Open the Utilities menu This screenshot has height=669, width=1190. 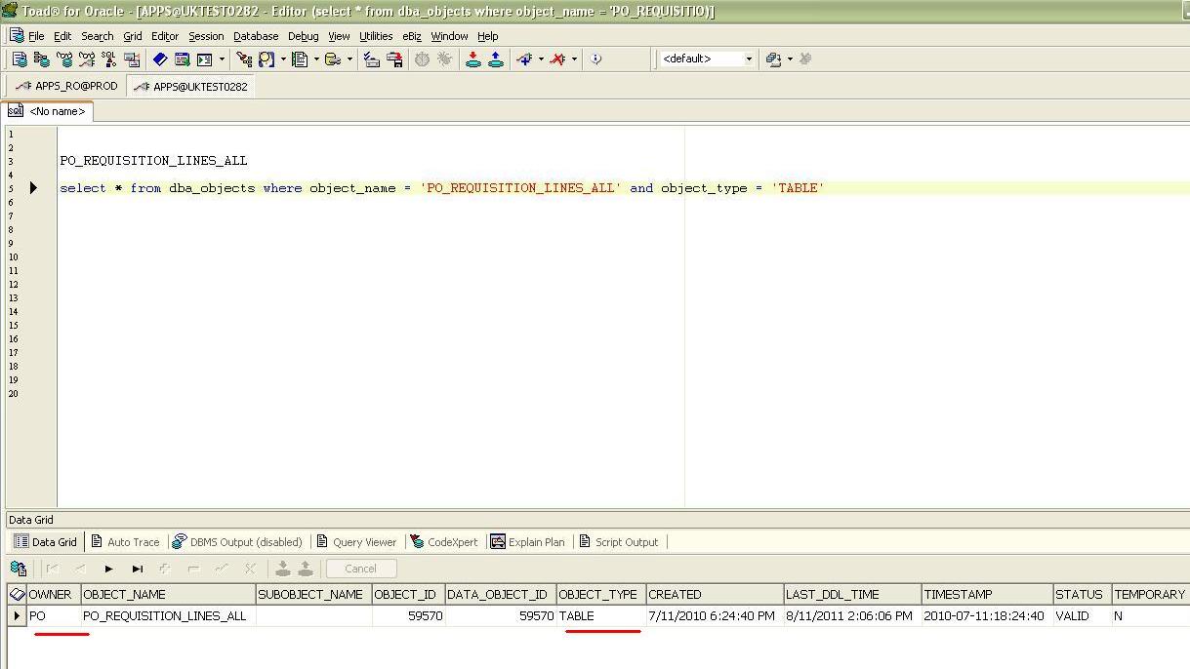(x=376, y=36)
